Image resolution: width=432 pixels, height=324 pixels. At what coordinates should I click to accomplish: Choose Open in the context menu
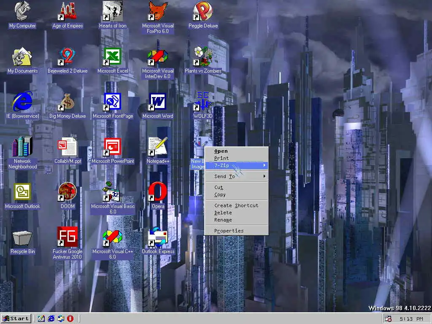pyautogui.click(x=236, y=151)
